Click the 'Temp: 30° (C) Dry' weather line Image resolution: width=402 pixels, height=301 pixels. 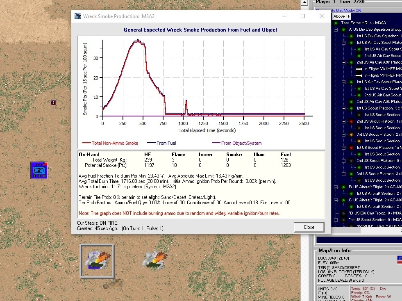click(369, 289)
